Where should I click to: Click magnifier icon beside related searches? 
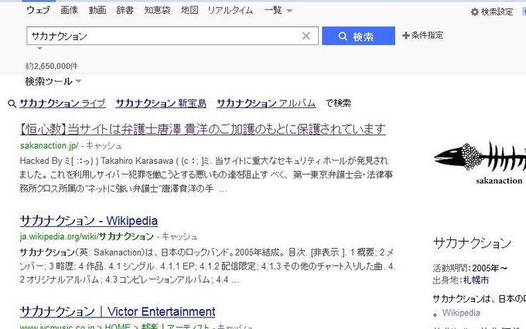(12, 103)
